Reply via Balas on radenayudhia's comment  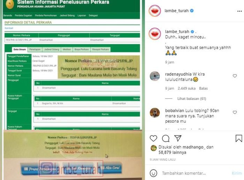coord(203,89)
